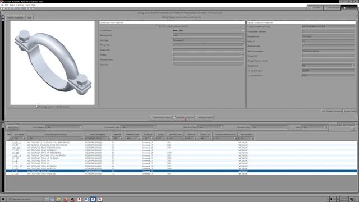Toggle Show large preview with dimensions checkbox
Screen dimensions: 359x202
point(36,107)
